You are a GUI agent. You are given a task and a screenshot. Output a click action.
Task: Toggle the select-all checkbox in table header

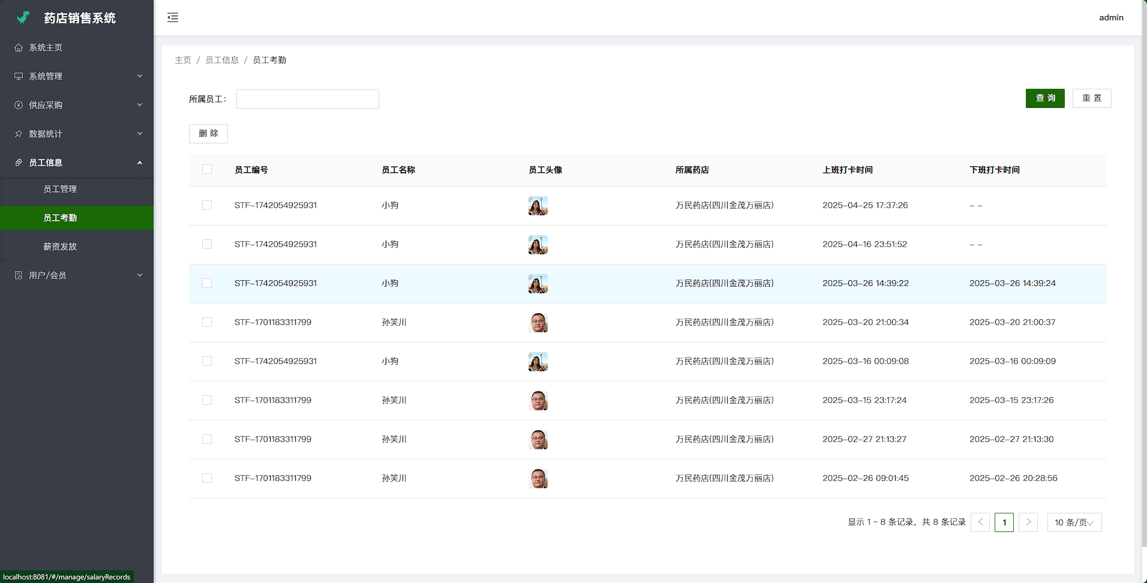pyautogui.click(x=207, y=169)
